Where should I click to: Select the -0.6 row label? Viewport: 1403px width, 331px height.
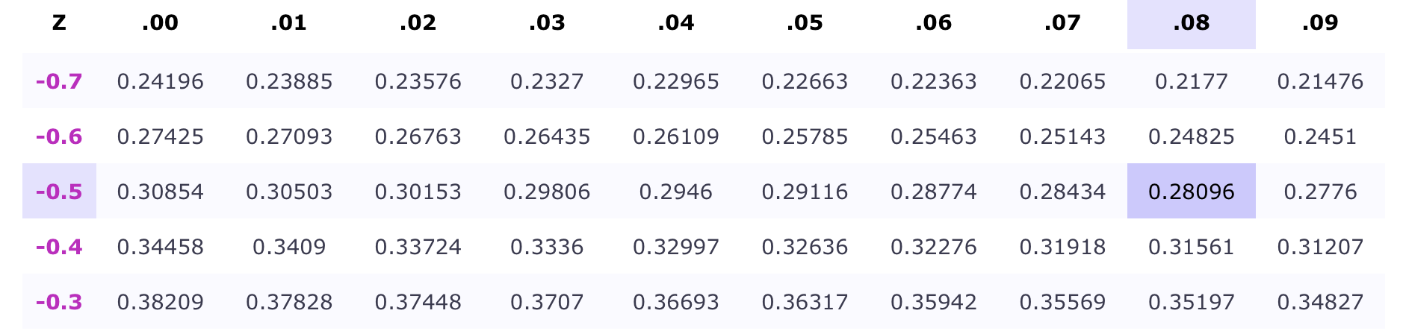pos(59,136)
